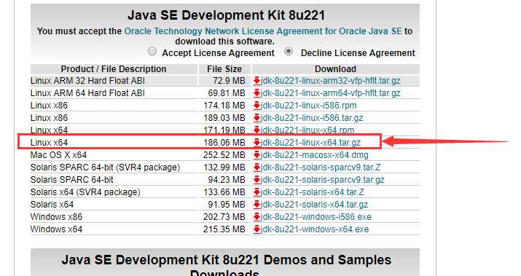Image resolution: width=521 pixels, height=276 pixels.
Task: Click download arrow icon beside linux-x64.rpm
Action: pos(256,130)
